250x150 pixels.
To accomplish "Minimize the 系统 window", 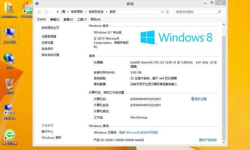I will pyautogui.click(x=205, y=3).
